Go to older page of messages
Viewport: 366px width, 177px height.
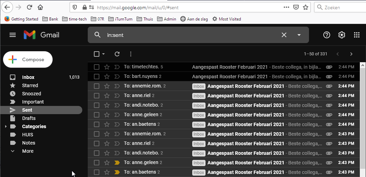(351, 54)
